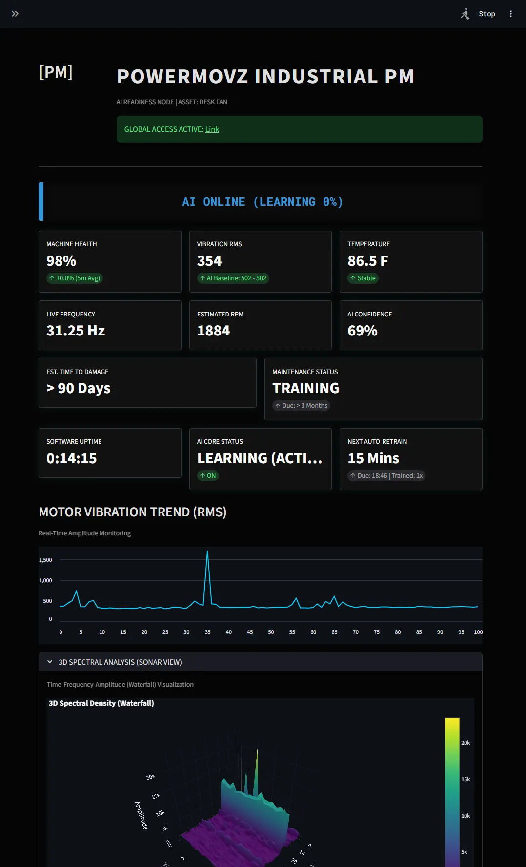Click the Stable temperature badge
This screenshot has width=526, height=867.
363,278
